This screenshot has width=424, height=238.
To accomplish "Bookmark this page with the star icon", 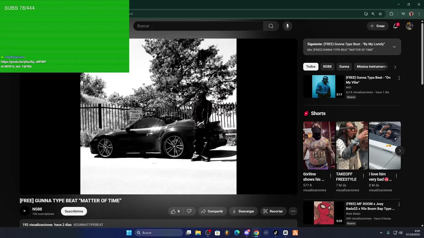I will (380, 14).
